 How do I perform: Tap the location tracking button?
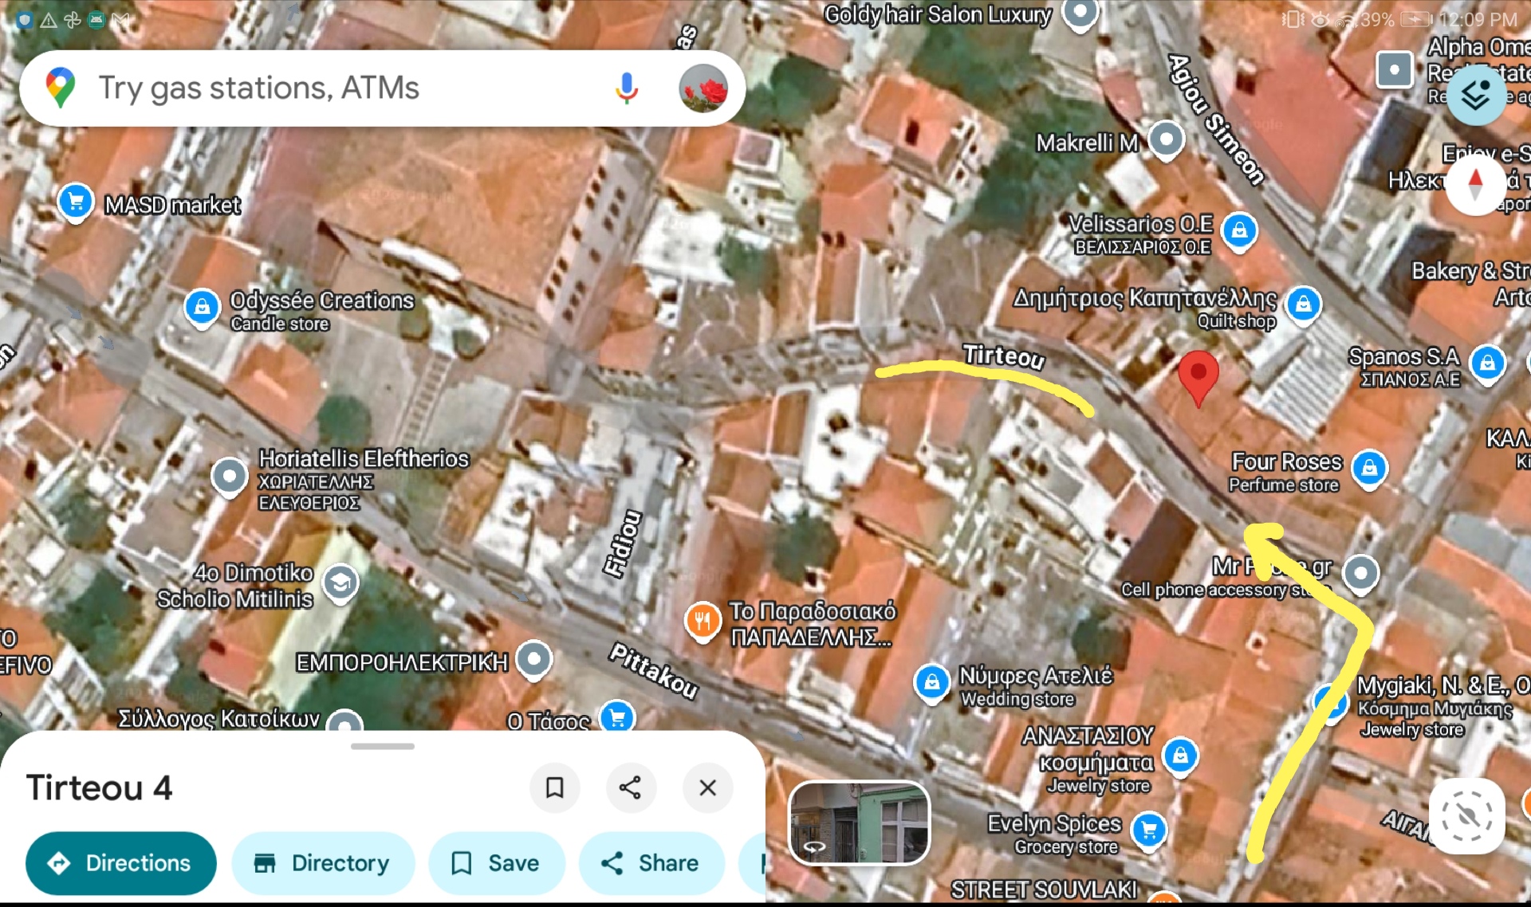click(1466, 816)
